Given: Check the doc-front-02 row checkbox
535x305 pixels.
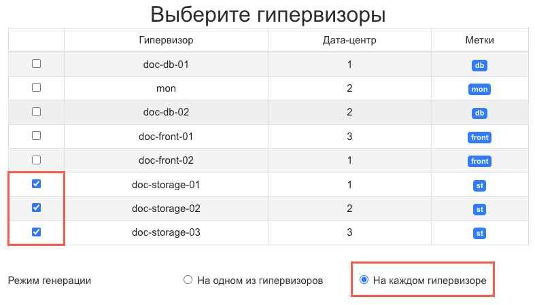Looking at the screenshot, I should (37, 160).
